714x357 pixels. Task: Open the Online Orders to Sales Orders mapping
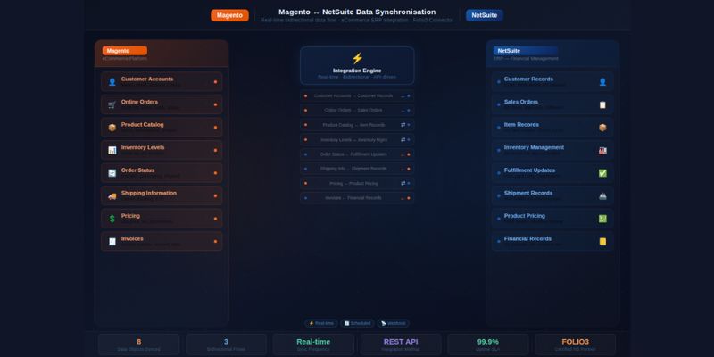[x=357, y=110]
